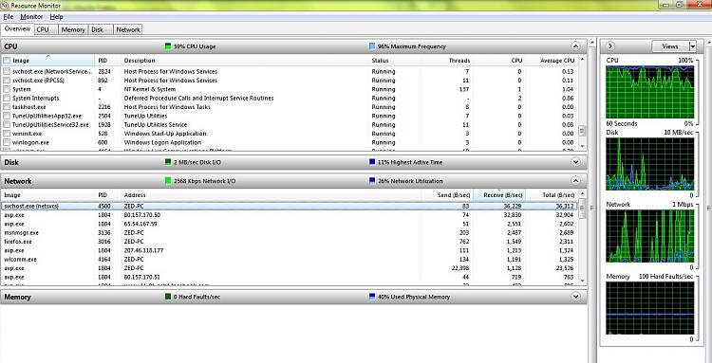Screen dimensions: 712x363
Task: Collapse the Network section chevron
Action: pyautogui.click(x=576, y=181)
